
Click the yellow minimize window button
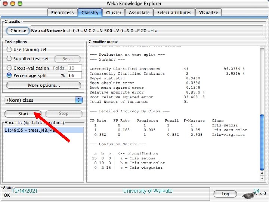(13, 3)
